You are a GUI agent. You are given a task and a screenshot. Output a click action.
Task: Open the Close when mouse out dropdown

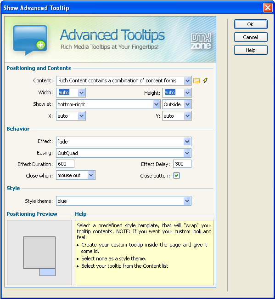(91, 175)
